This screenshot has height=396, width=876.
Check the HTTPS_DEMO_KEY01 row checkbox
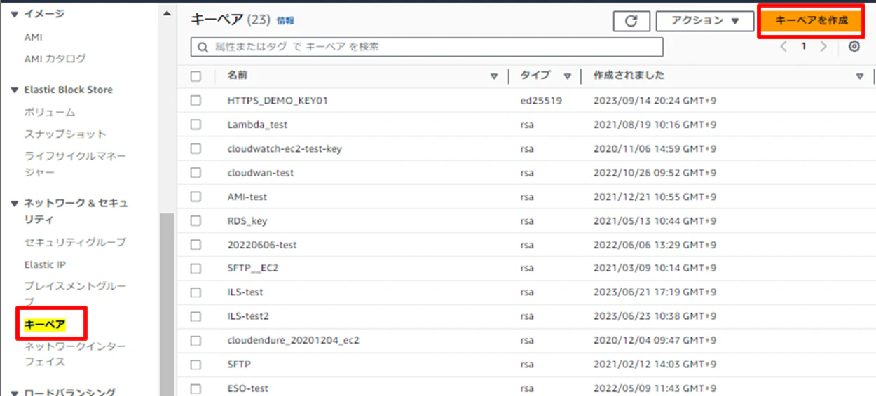(196, 101)
